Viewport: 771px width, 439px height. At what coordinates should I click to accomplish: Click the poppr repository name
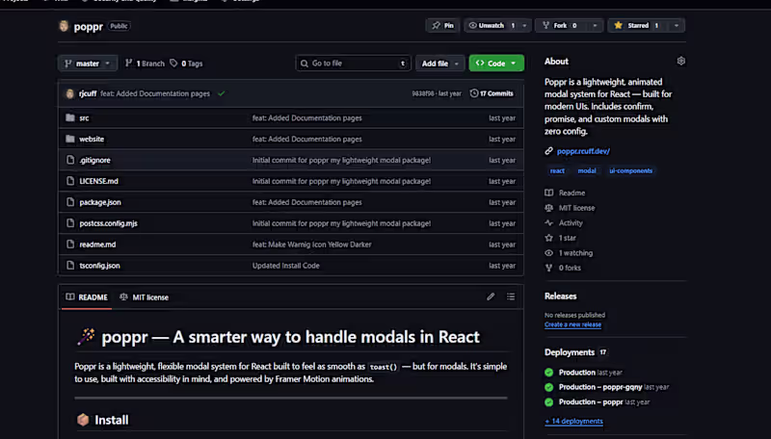(x=88, y=27)
